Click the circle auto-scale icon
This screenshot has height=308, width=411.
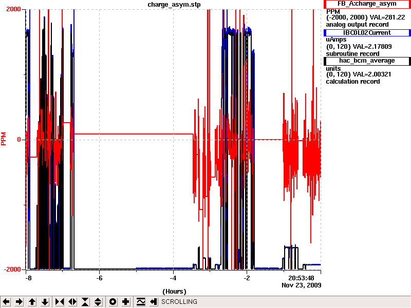coord(113,302)
